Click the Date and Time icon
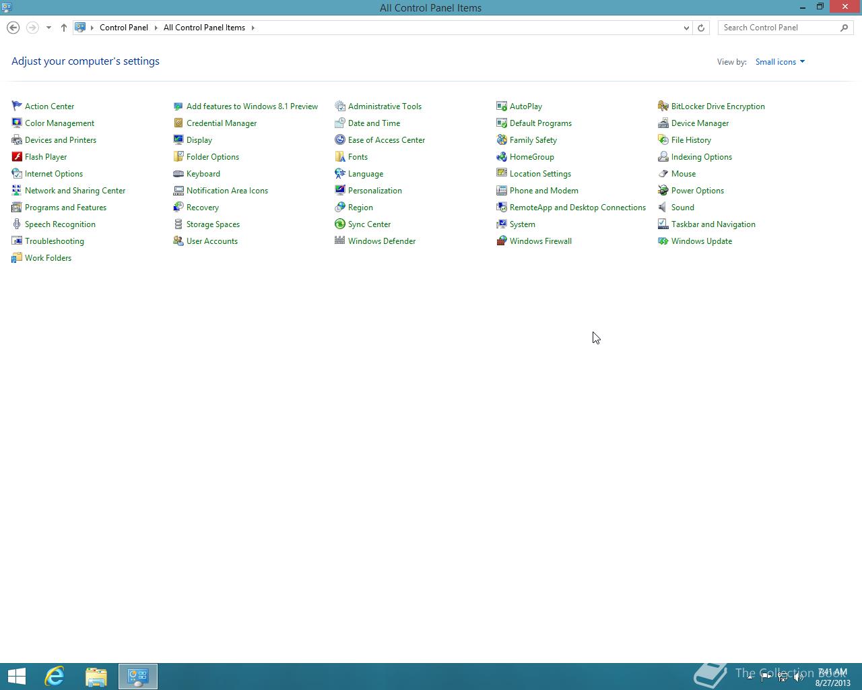Screen dimensions: 862x690 [340, 123]
